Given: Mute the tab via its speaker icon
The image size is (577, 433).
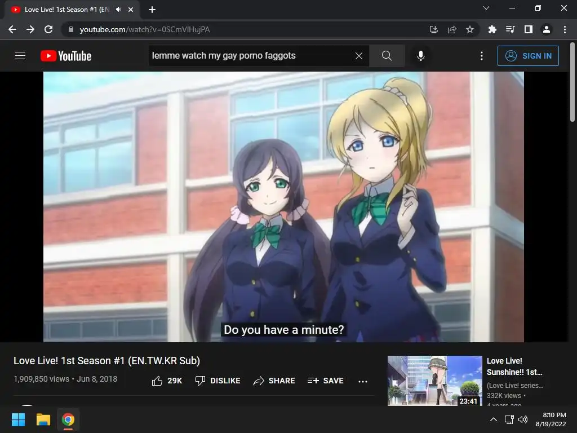Looking at the screenshot, I should click(x=118, y=10).
